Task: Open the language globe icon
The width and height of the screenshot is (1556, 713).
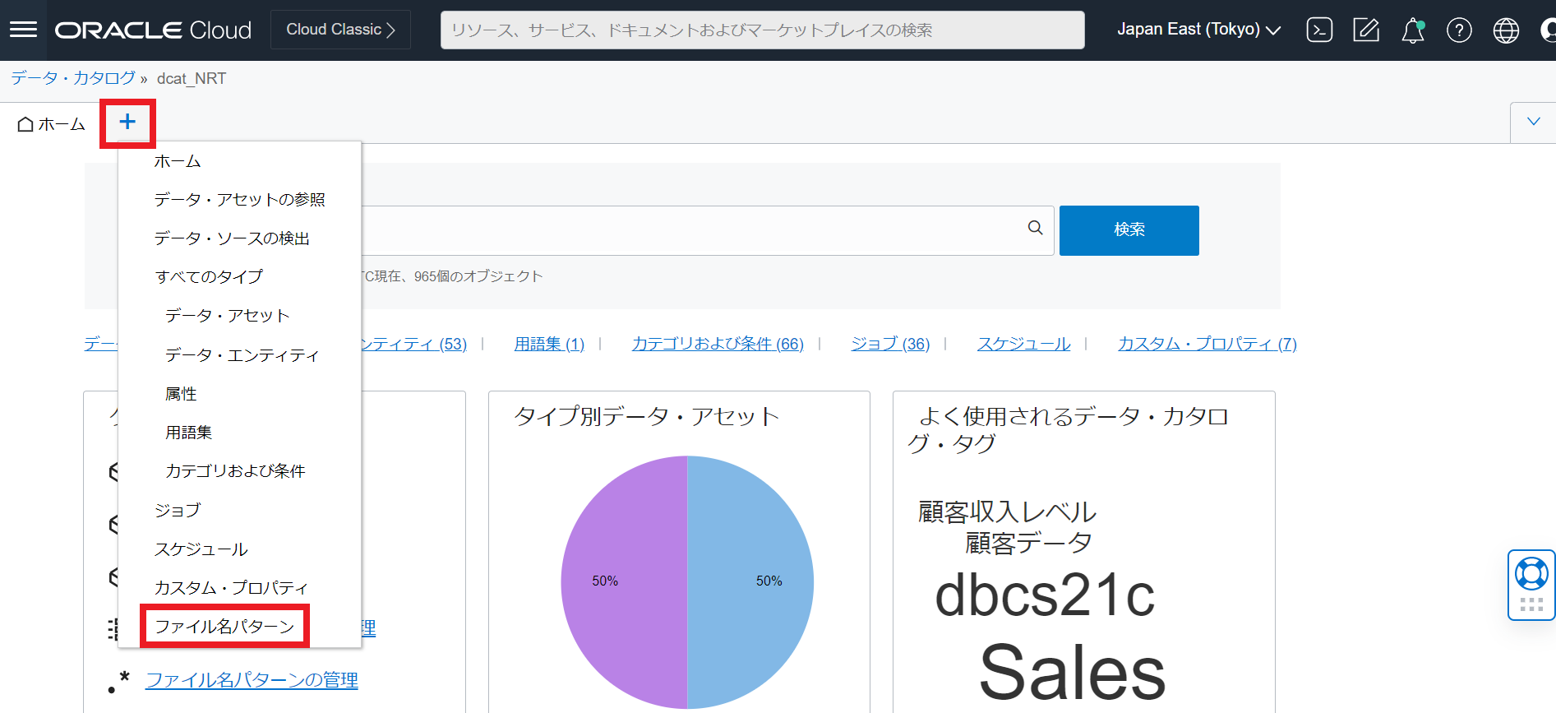Action: pyautogui.click(x=1506, y=30)
